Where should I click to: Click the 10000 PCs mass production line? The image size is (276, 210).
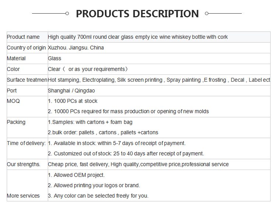pos(128,111)
